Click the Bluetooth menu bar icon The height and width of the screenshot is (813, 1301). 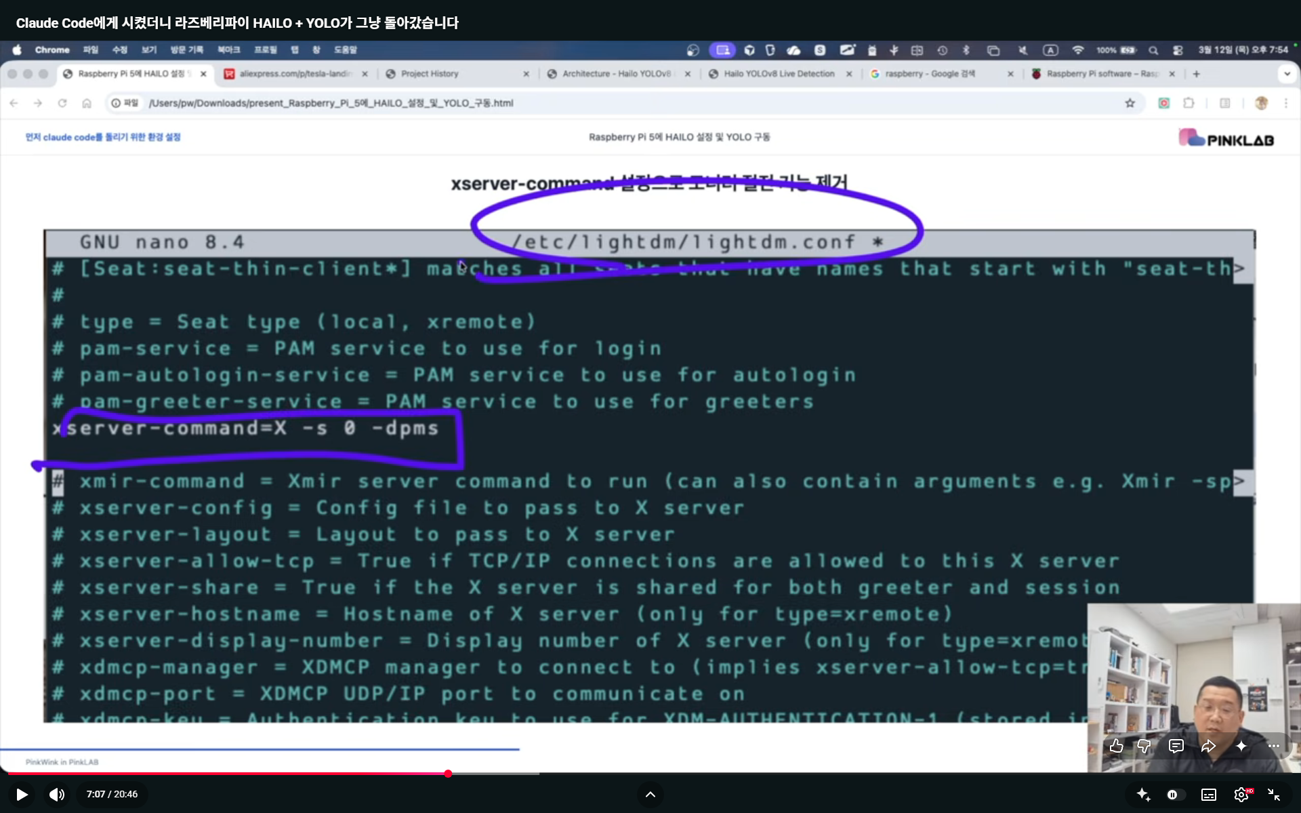click(x=966, y=49)
